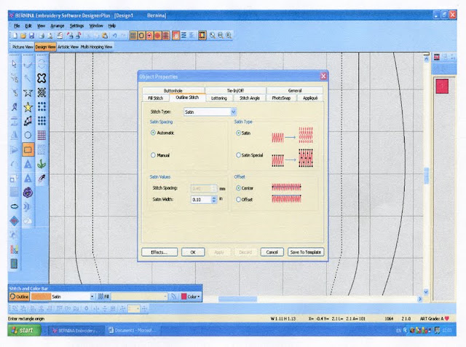
Task: Click the Save floppy disk icon
Action: (31, 36)
